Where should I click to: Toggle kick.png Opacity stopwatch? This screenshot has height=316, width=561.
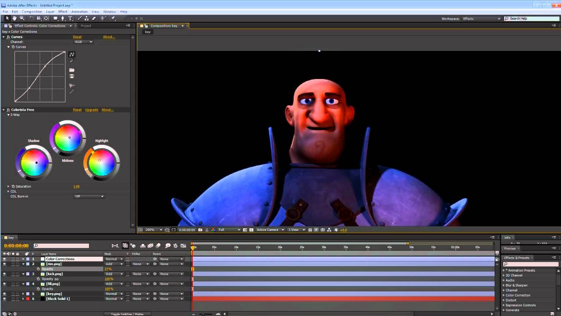point(38,279)
